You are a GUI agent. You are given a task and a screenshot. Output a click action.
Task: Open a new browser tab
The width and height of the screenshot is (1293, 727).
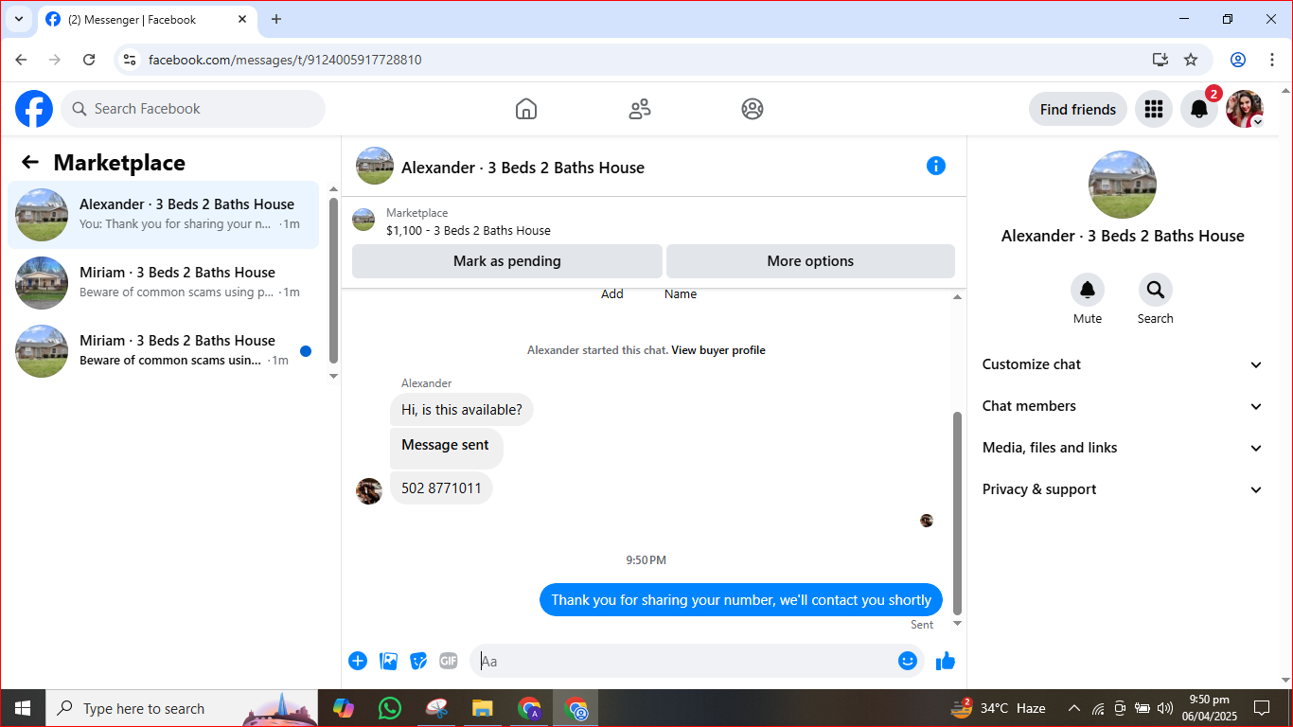[x=276, y=19]
